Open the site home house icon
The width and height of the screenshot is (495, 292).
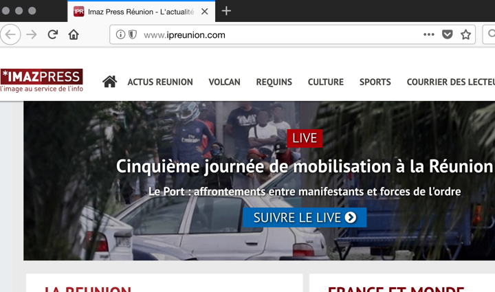click(x=109, y=82)
